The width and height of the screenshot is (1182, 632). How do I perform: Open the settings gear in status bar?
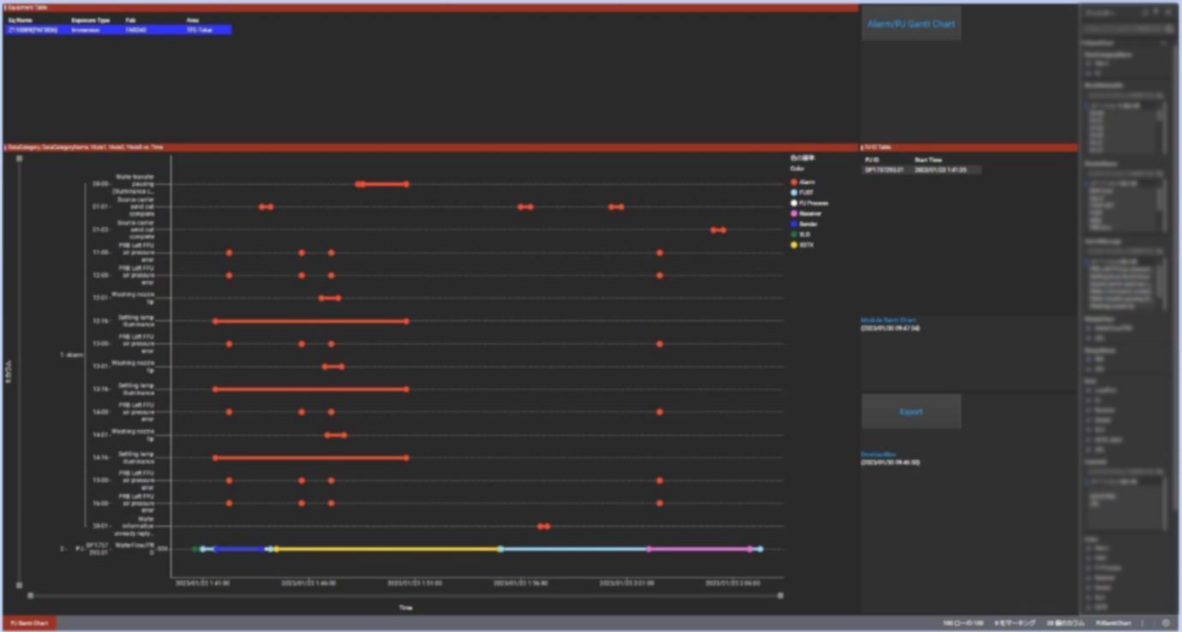click(1166, 623)
